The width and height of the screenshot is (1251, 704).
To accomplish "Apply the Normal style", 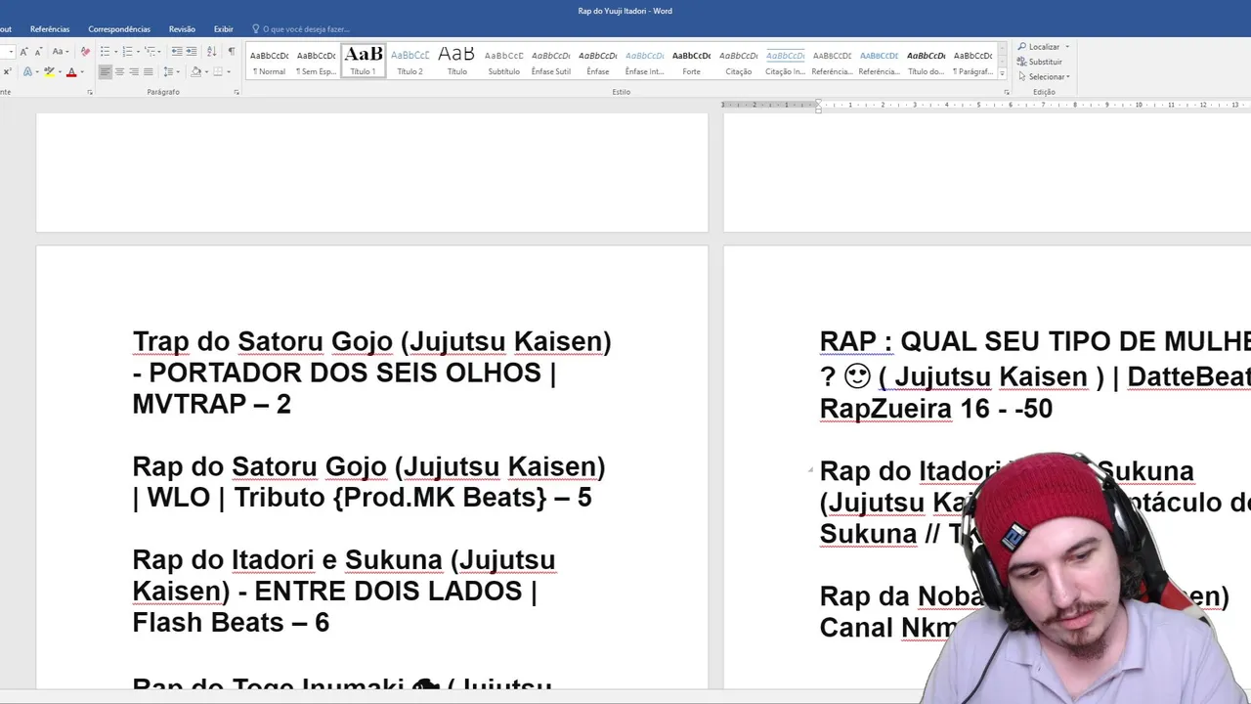I will coord(269,62).
